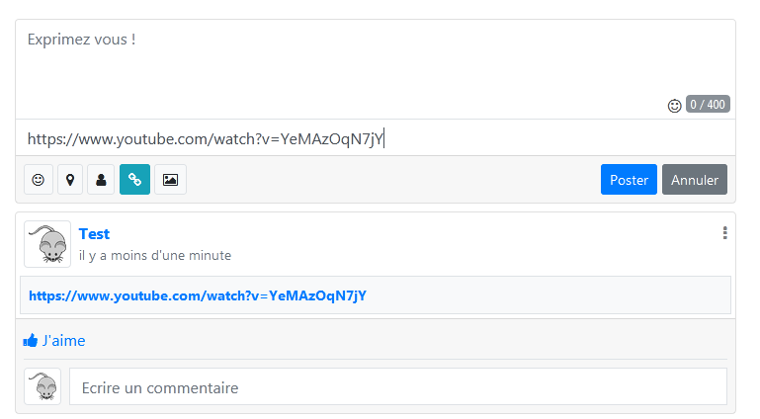Screen dimensions: 760x419
Task: Click the thumbs-up icon under the post
Action: pos(30,341)
